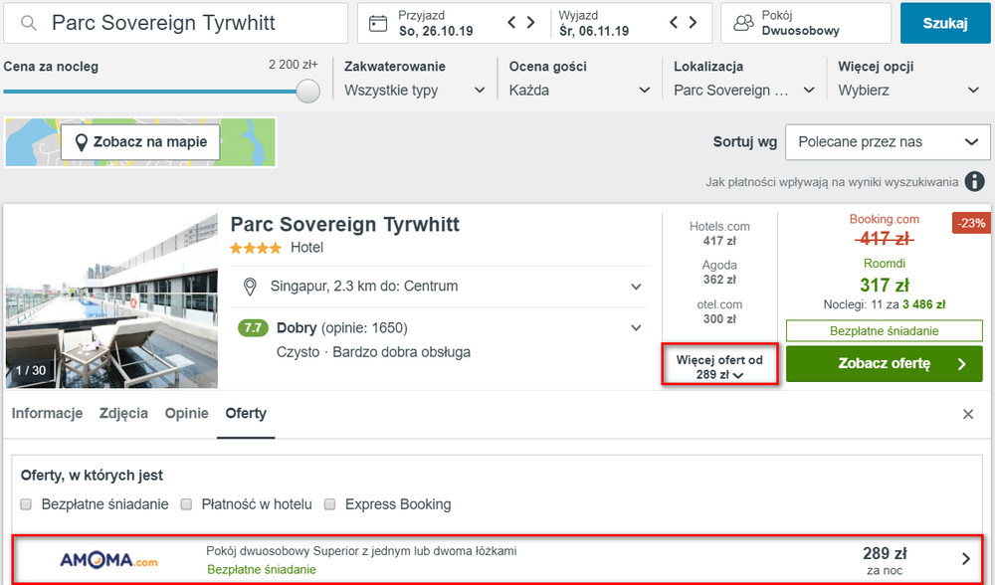Click the search magnifier icon

tap(29, 23)
